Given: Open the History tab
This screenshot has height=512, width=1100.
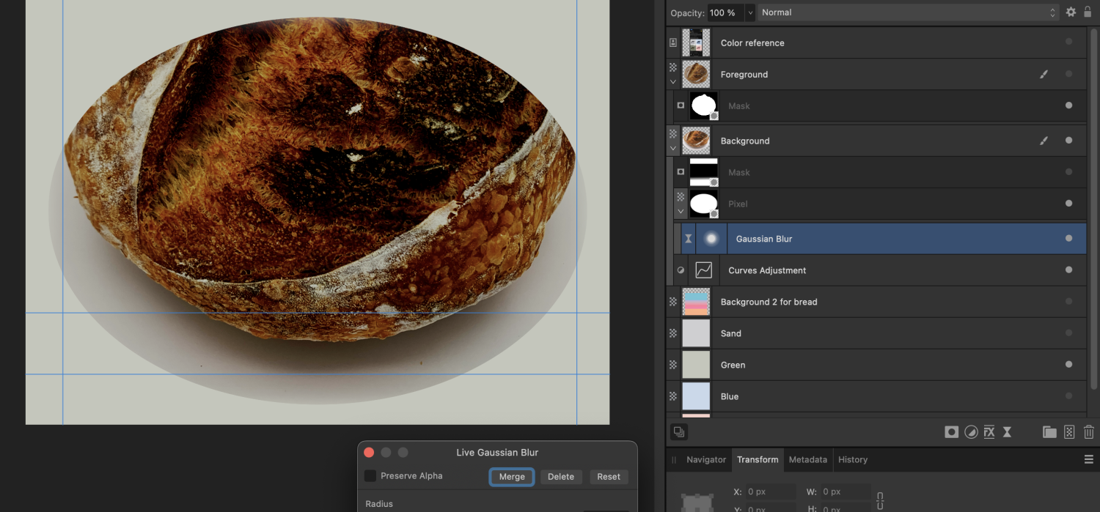Looking at the screenshot, I should (852, 459).
